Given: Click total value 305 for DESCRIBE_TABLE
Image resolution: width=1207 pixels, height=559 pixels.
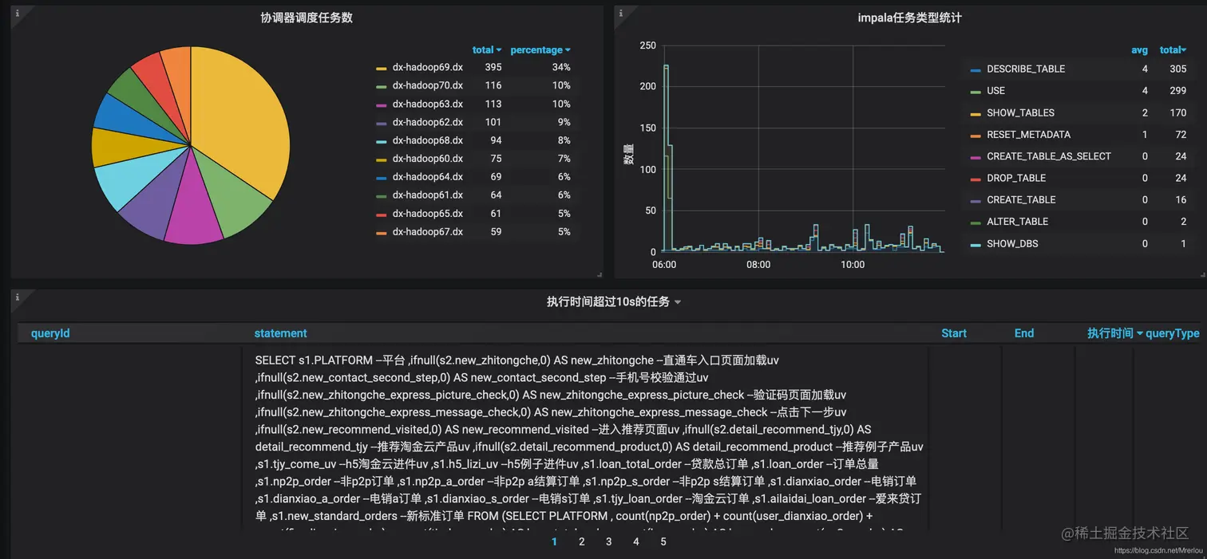Looking at the screenshot, I should tap(1178, 69).
